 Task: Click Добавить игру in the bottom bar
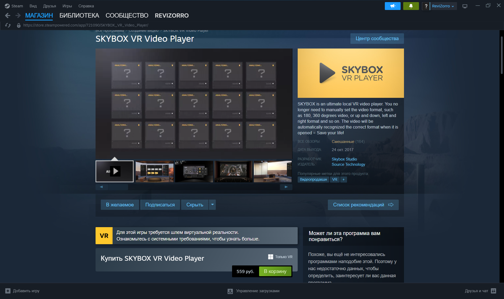tap(26, 291)
